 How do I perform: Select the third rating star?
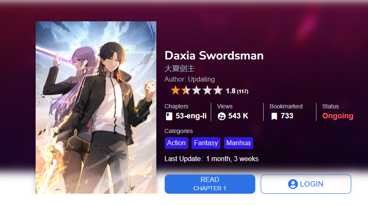pos(197,90)
